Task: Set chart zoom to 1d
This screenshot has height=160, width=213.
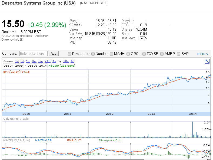Action: tap(17, 61)
